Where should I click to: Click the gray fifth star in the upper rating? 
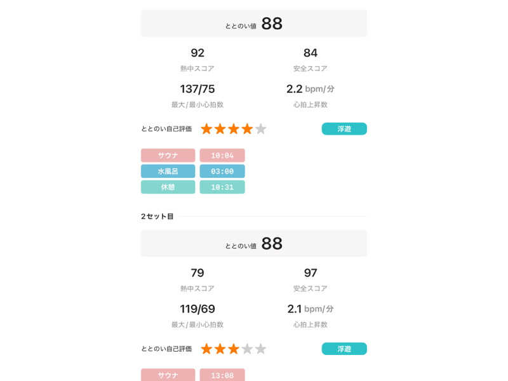pos(260,129)
